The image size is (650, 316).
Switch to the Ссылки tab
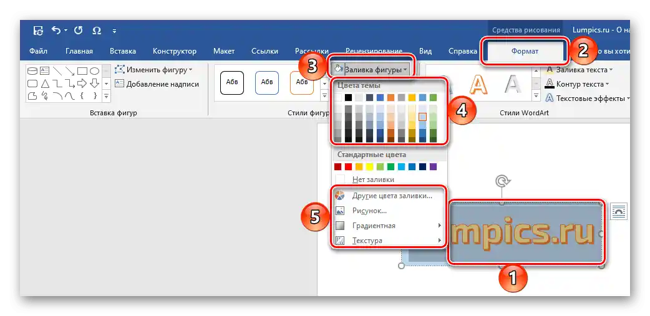click(264, 51)
